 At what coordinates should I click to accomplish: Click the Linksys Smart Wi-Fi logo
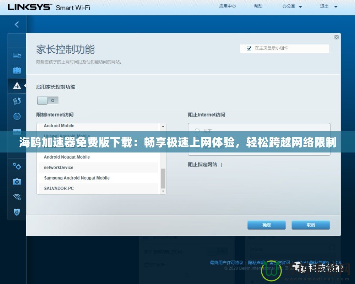click(49, 7)
